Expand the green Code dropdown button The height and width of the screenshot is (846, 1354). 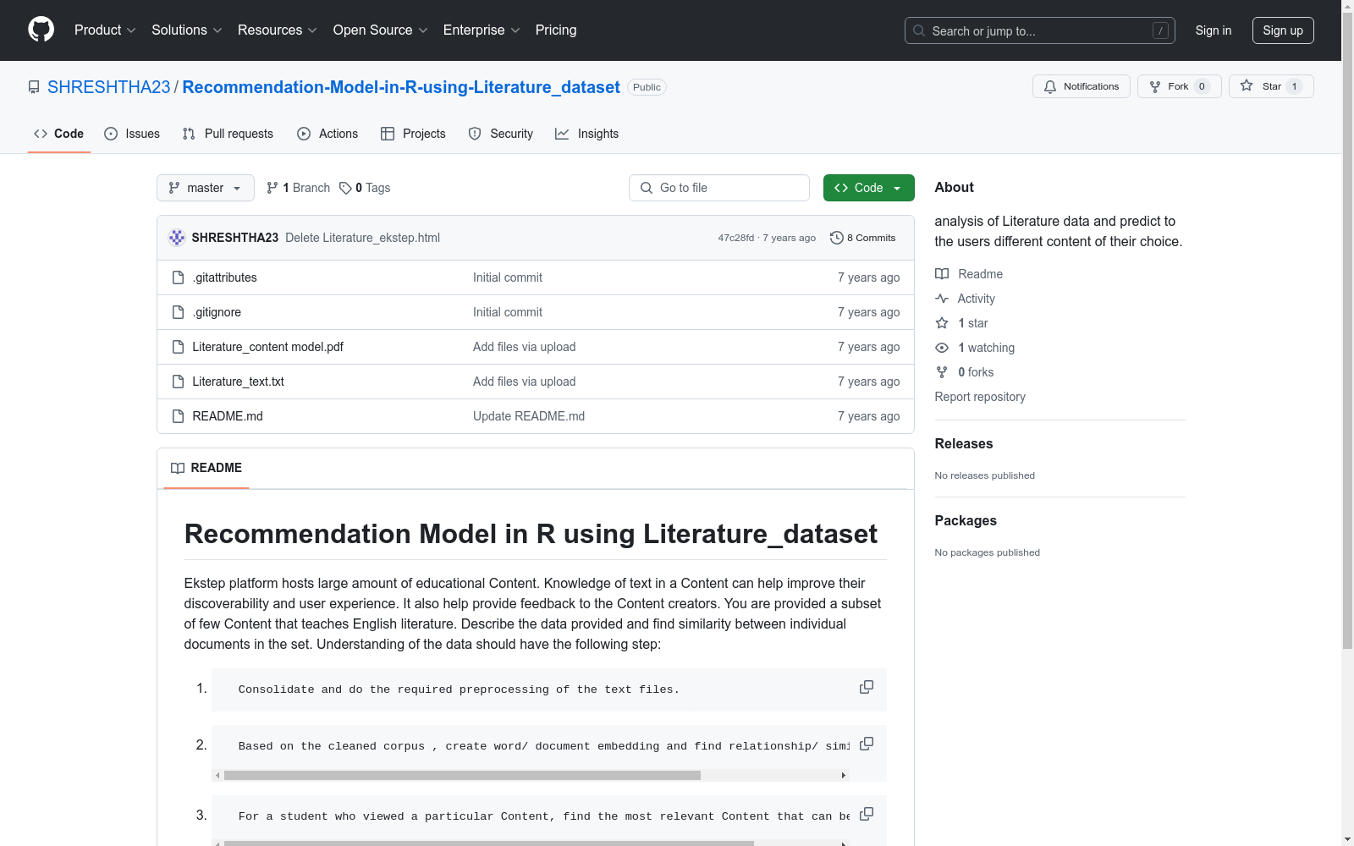(868, 188)
